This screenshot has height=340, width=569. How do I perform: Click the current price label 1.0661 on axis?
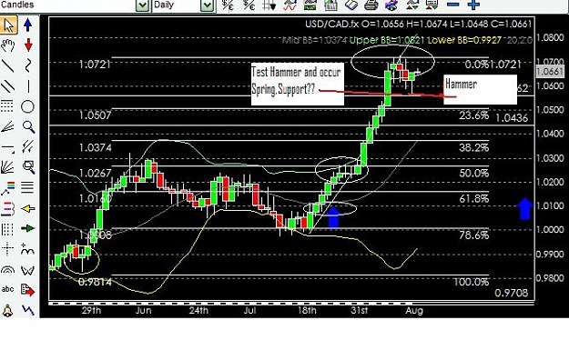[551, 72]
